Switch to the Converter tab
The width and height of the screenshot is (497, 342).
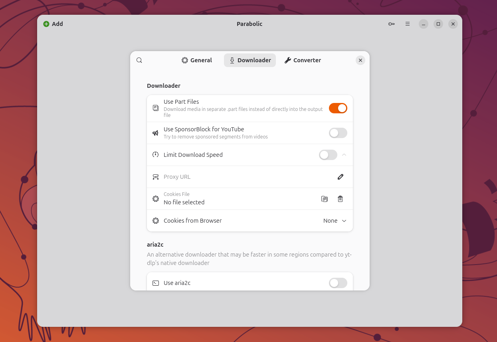coord(303,60)
